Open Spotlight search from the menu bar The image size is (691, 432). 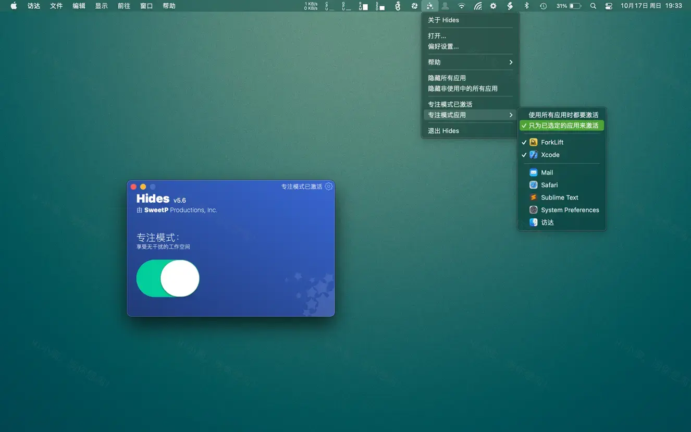[x=593, y=6]
